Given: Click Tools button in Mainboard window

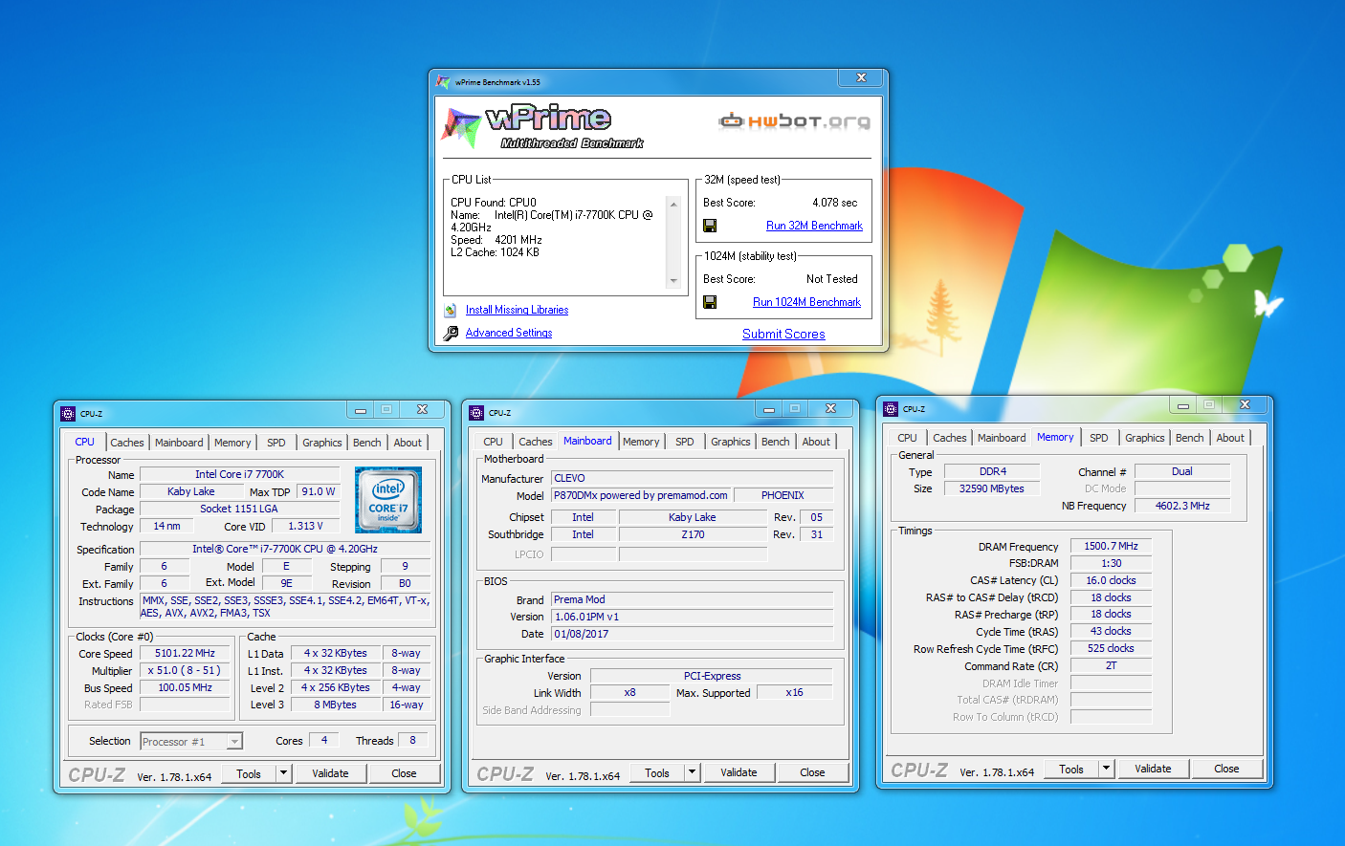Looking at the screenshot, I should [657, 772].
